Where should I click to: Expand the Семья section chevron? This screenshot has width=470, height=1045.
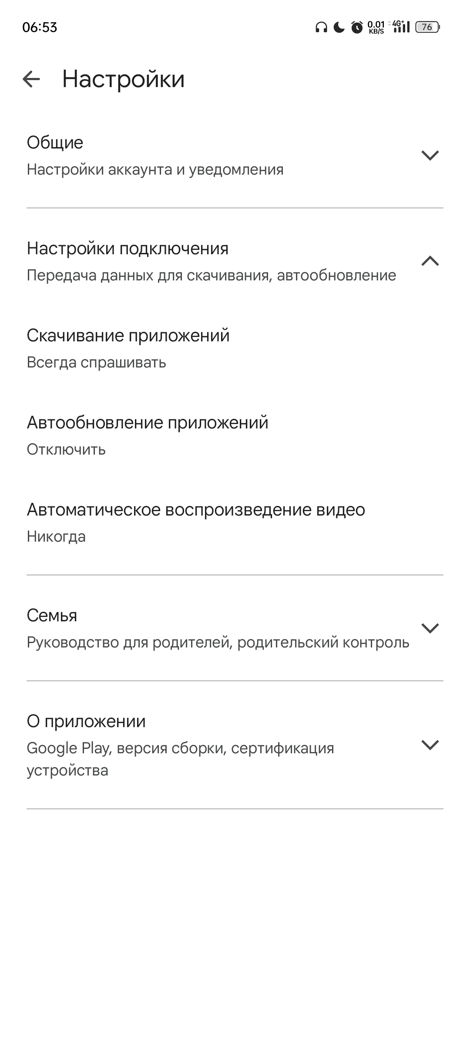coord(430,628)
